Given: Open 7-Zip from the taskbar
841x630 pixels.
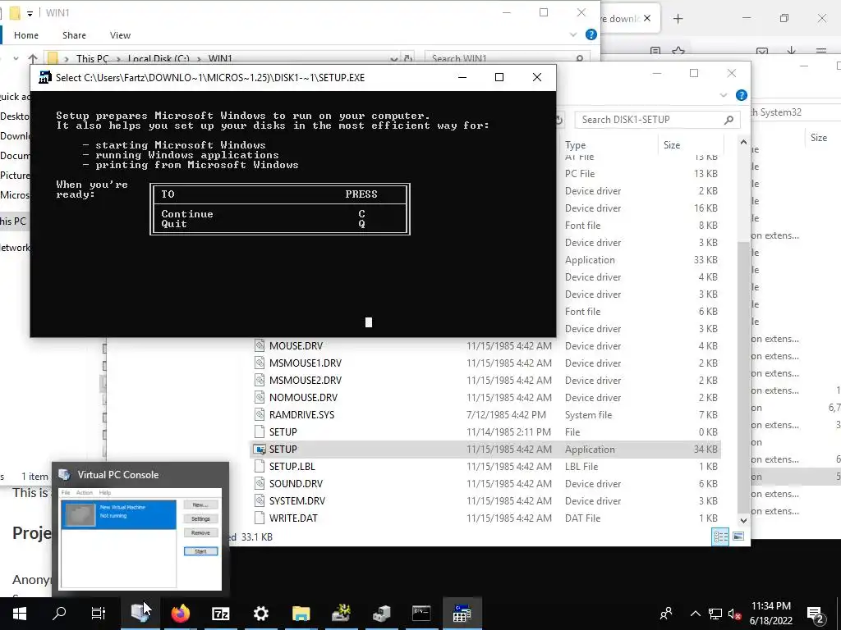Looking at the screenshot, I should [220, 614].
